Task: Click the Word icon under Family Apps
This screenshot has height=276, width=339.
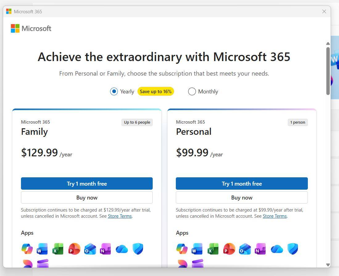Action: coord(42,249)
